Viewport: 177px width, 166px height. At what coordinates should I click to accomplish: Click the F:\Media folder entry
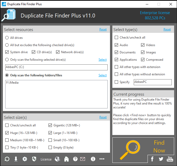coord(13,83)
